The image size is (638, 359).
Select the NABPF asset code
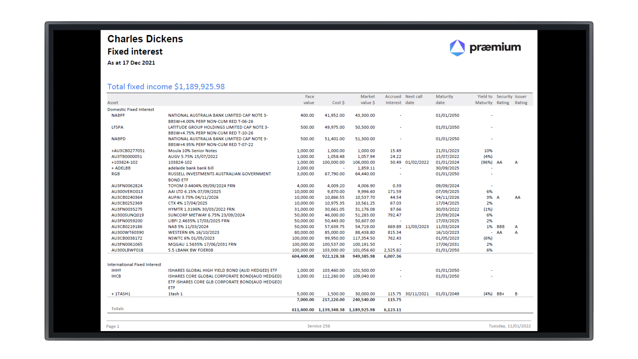[x=118, y=115]
